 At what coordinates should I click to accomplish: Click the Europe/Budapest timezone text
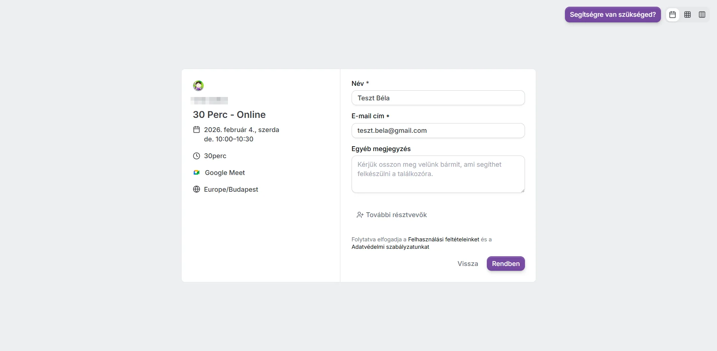(231, 189)
